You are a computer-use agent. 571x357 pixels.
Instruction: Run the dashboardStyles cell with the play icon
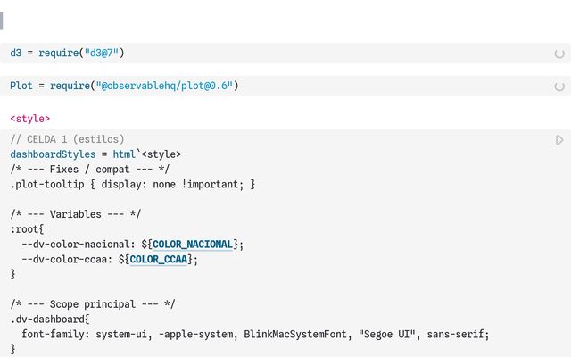[559, 140]
